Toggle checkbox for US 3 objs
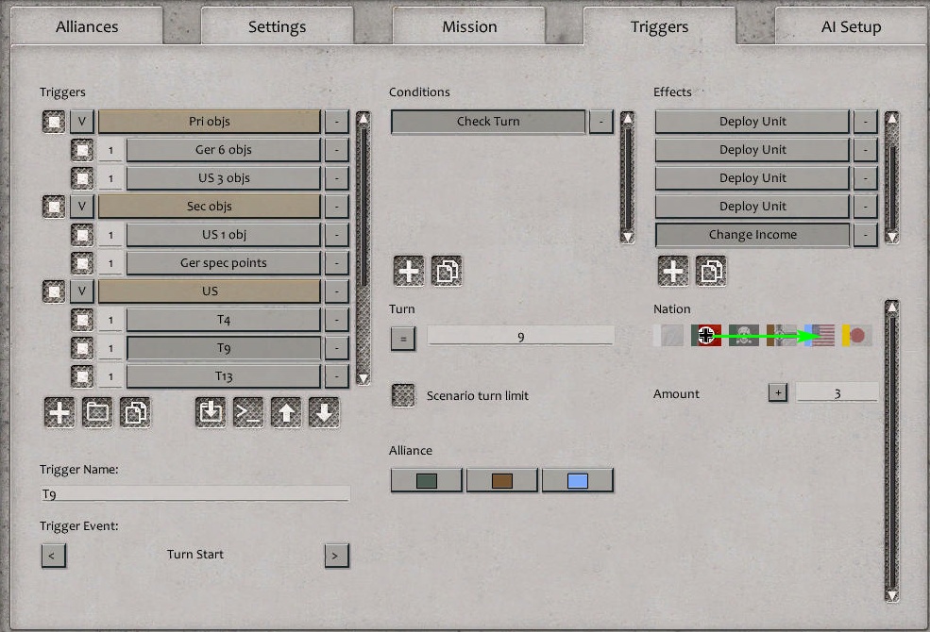Screen dimensions: 930x632 point(82,178)
